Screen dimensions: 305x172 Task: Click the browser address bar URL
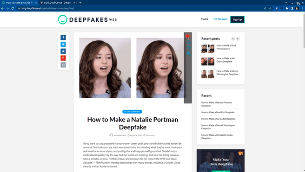47,8
